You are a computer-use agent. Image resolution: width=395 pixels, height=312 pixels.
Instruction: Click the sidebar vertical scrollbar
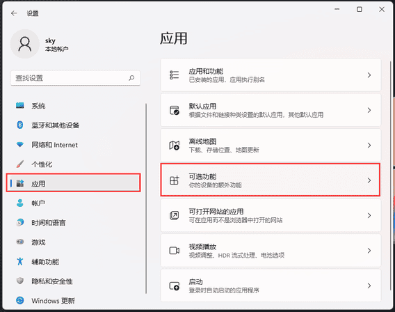click(146, 198)
